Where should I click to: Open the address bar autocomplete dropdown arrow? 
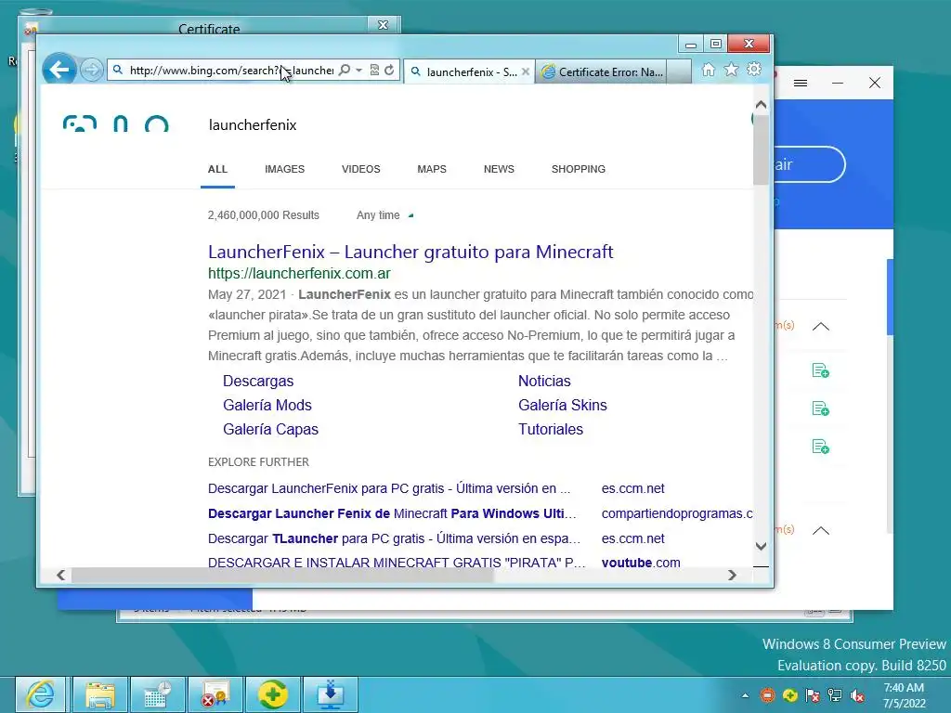pos(359,71)
